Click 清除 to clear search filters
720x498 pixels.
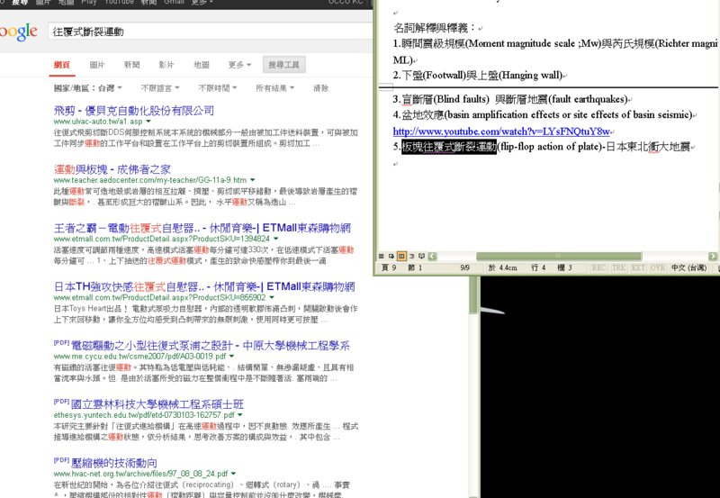coord(320,87)
